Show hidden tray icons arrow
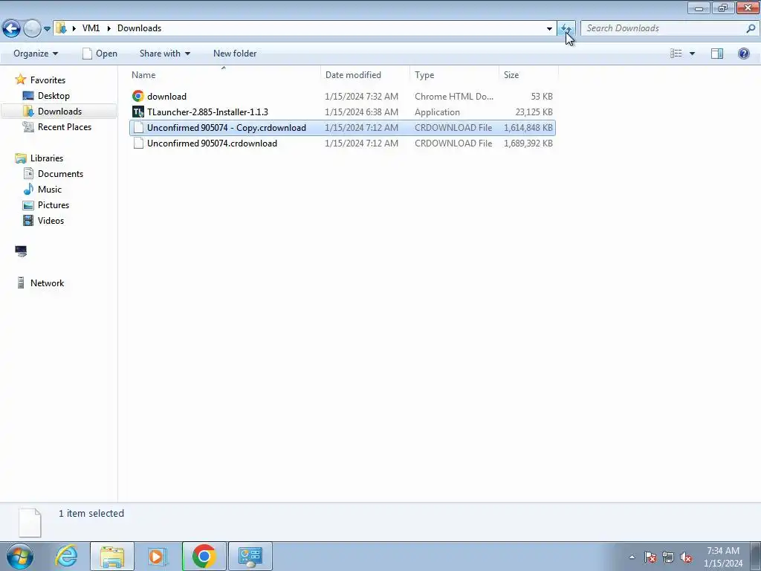This screenshot has height=571, width=761. [x=632, y=557]
